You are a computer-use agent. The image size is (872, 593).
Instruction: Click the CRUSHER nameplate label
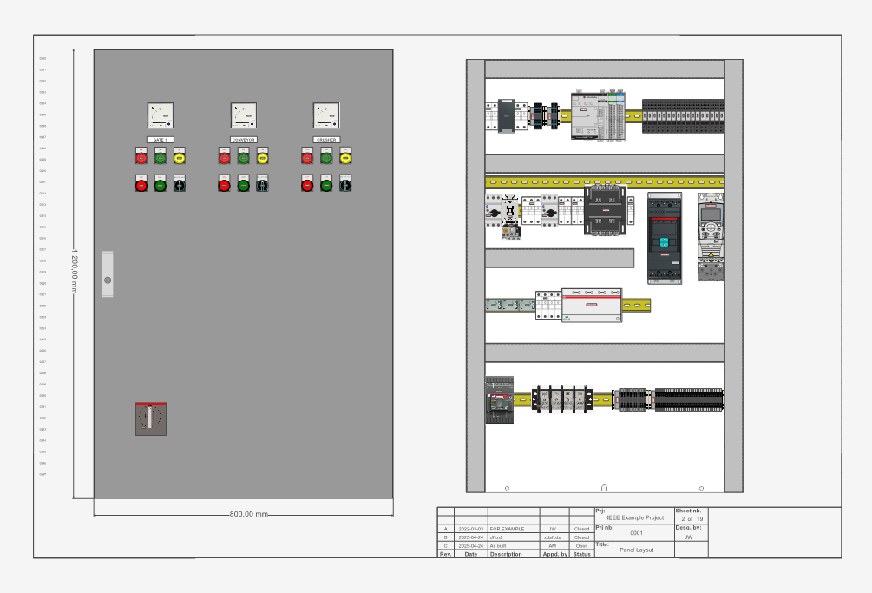click(x=326, y=140)
